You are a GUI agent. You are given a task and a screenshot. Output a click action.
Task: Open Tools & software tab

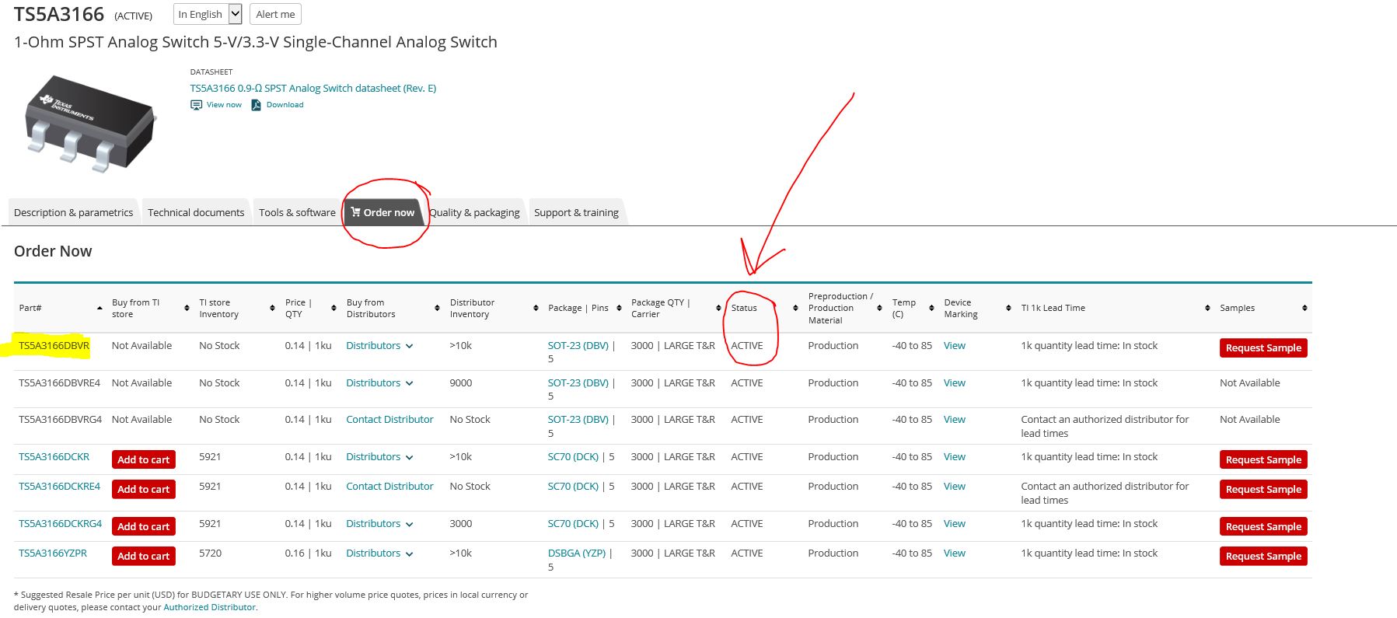point(297,212)
